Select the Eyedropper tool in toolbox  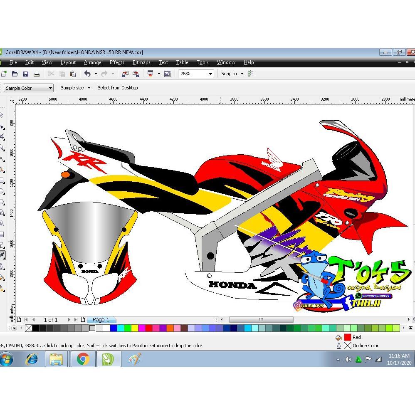pos(2,255)
